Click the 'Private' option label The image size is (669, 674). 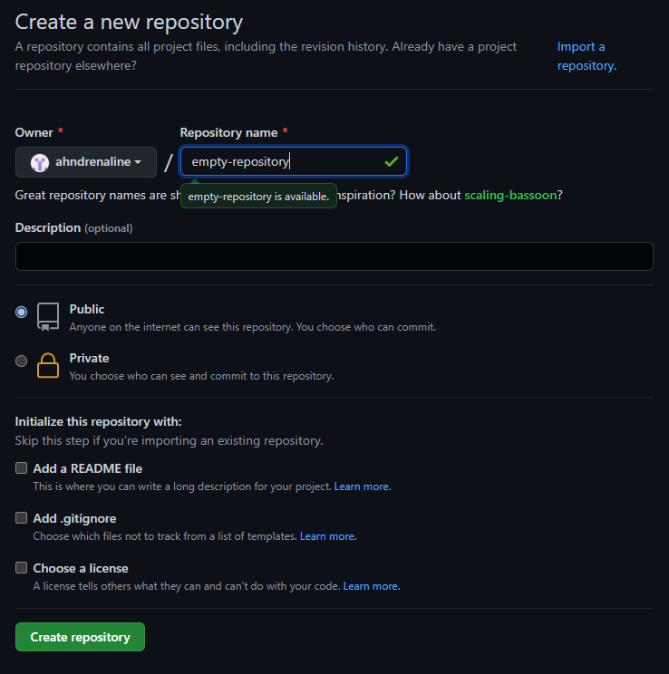click(89, 359)
